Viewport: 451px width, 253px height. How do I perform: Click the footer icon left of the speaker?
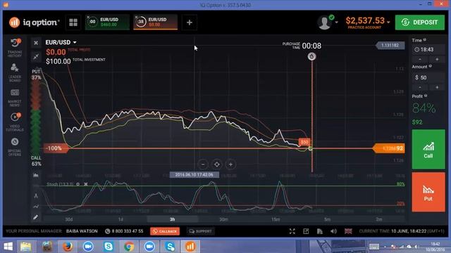[x=320, y=231]
